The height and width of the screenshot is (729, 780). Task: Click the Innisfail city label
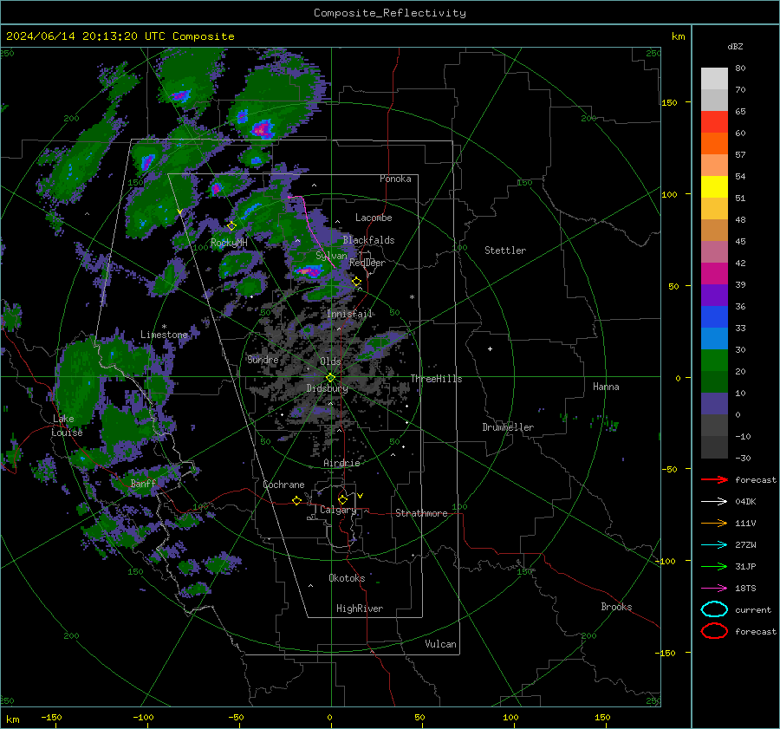point(350,314)
